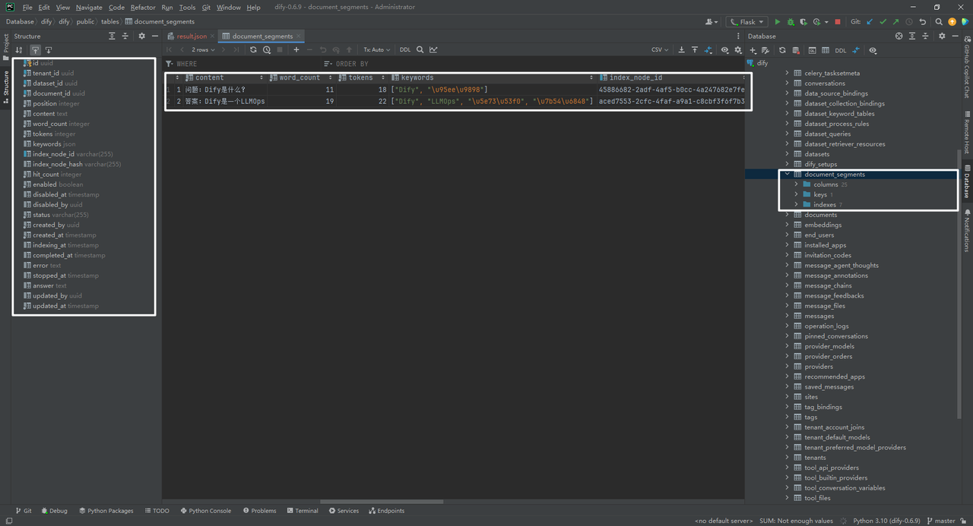Open the Python Console tool window
This screenshot has height=526, width=973.
tap(206, 511)
